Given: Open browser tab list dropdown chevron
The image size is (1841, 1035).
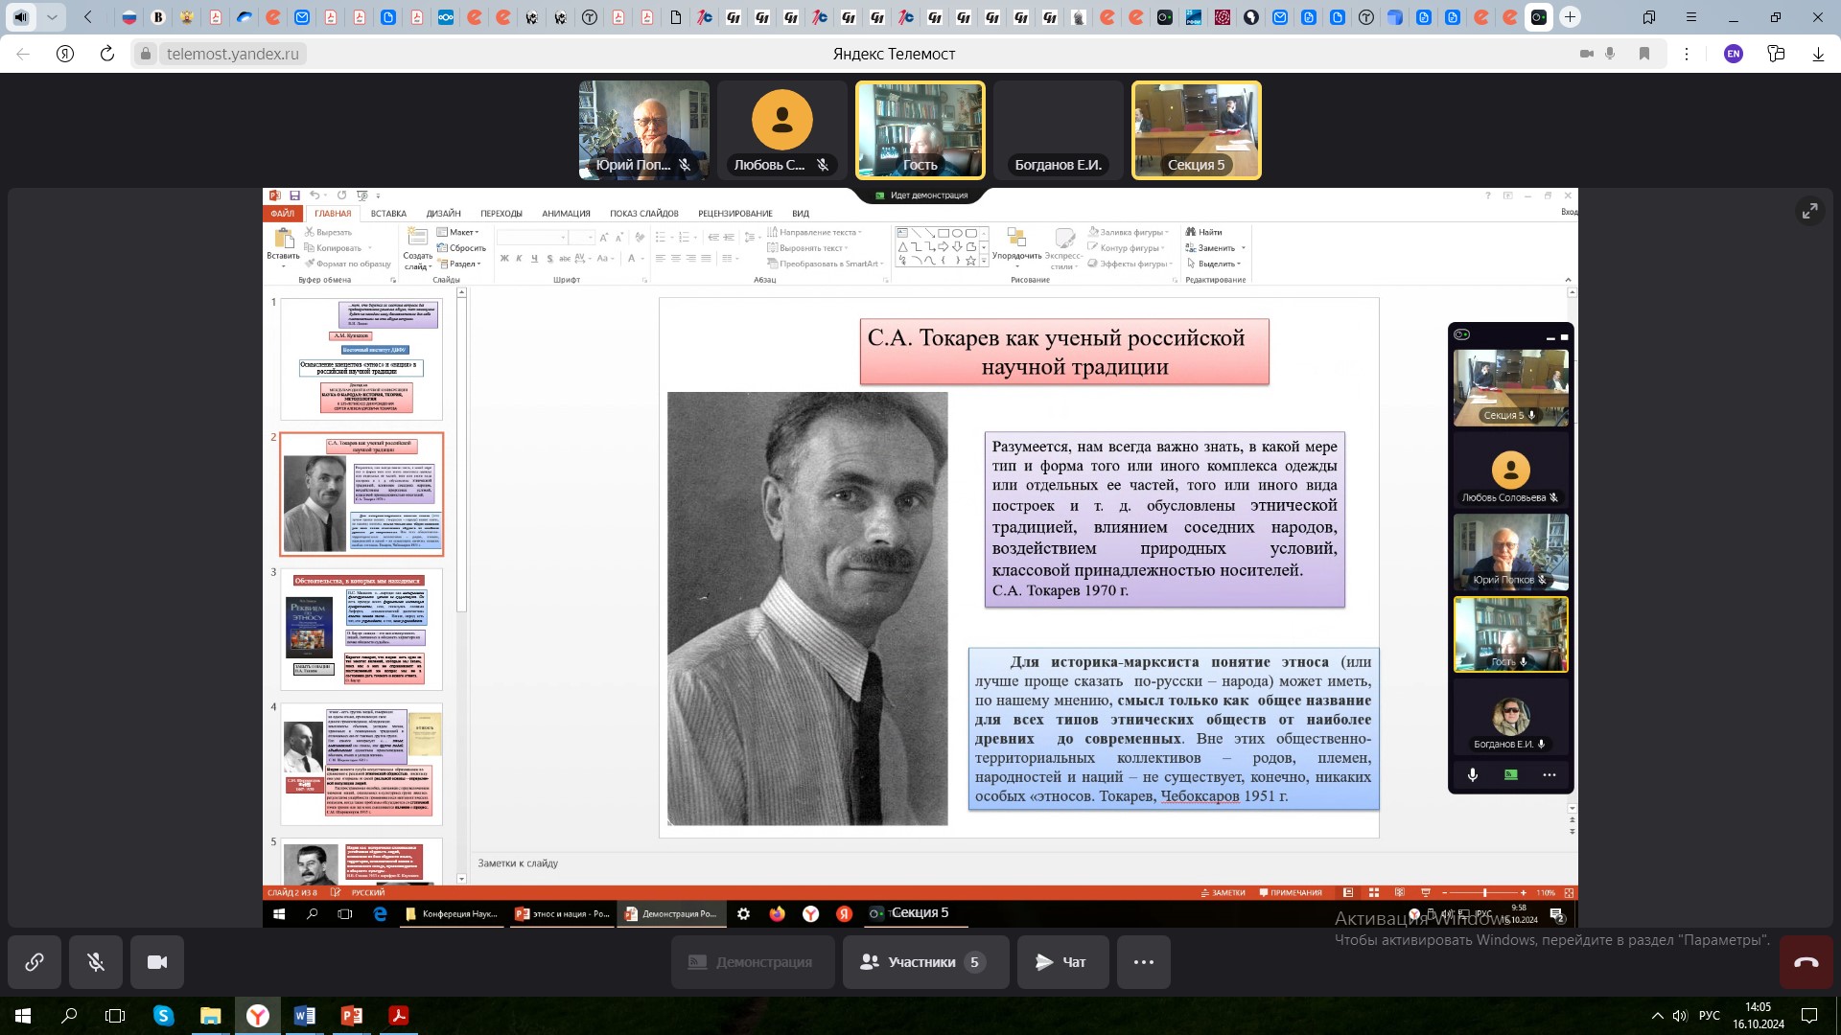Looking at the screenshot, I should point(52,17).
